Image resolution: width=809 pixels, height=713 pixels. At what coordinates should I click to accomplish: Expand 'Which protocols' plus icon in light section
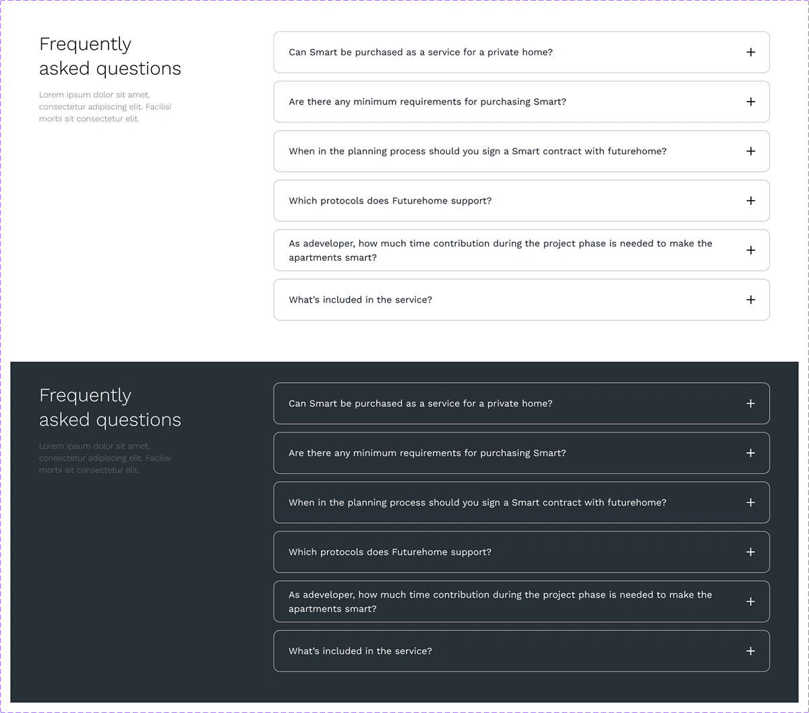pyautogui.click(x=750, y=201)
